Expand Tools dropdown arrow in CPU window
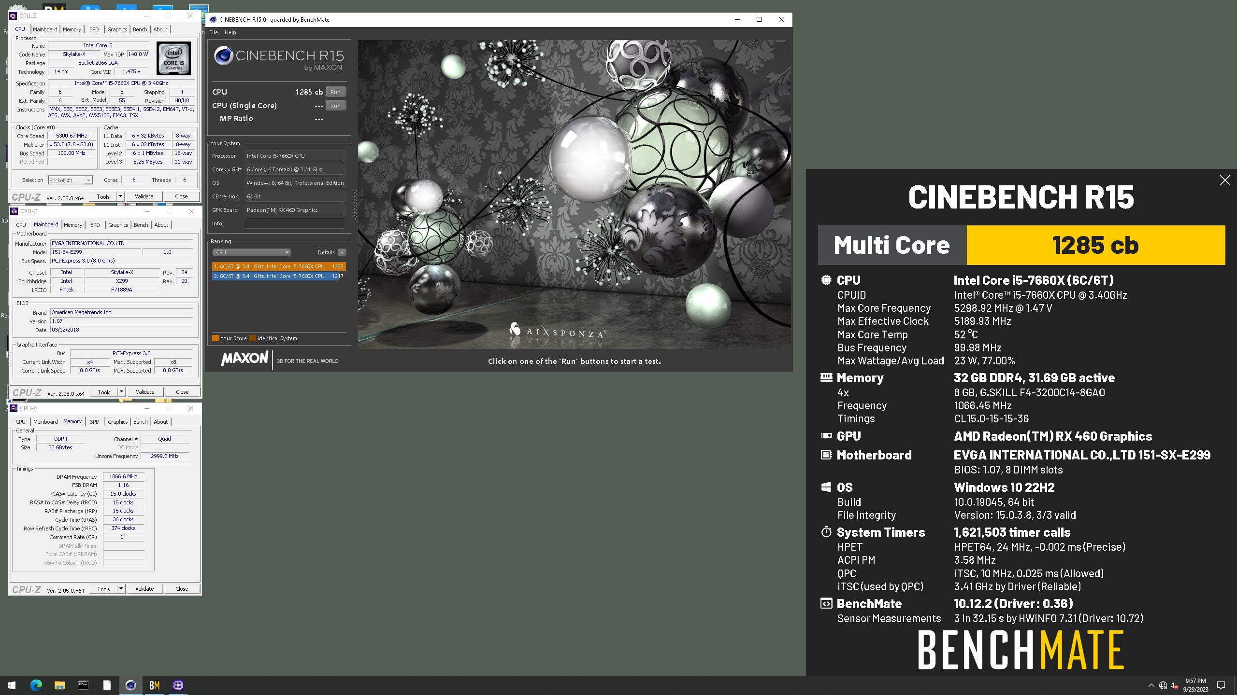The image size is (1237, 695). [x=120, y=196]
